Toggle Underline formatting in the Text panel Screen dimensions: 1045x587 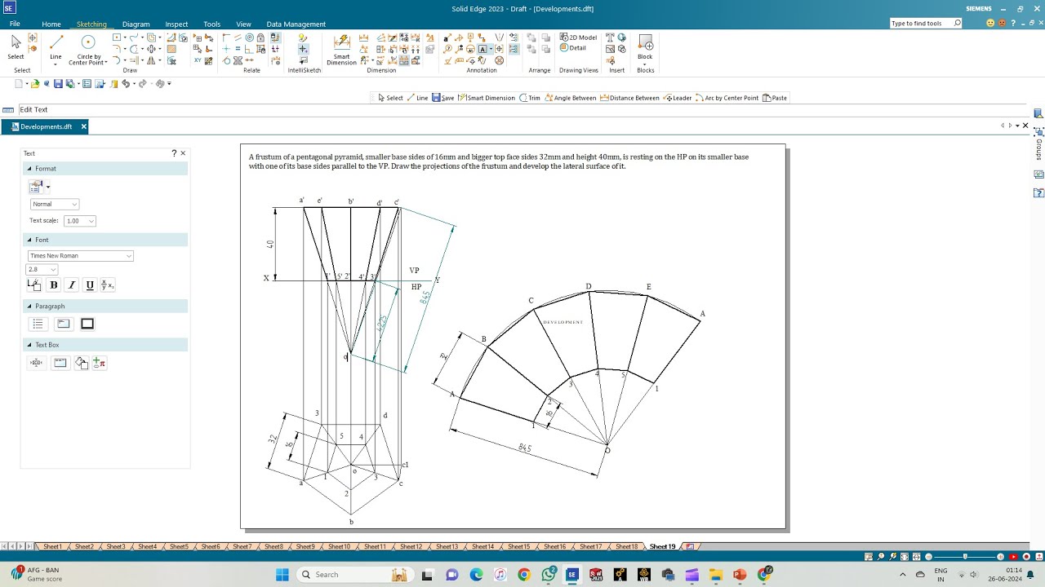(x=90, y=285)
